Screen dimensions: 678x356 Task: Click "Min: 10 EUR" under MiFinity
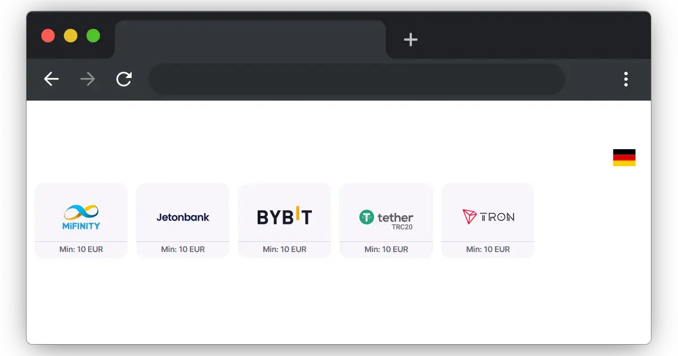click(81, 249)
